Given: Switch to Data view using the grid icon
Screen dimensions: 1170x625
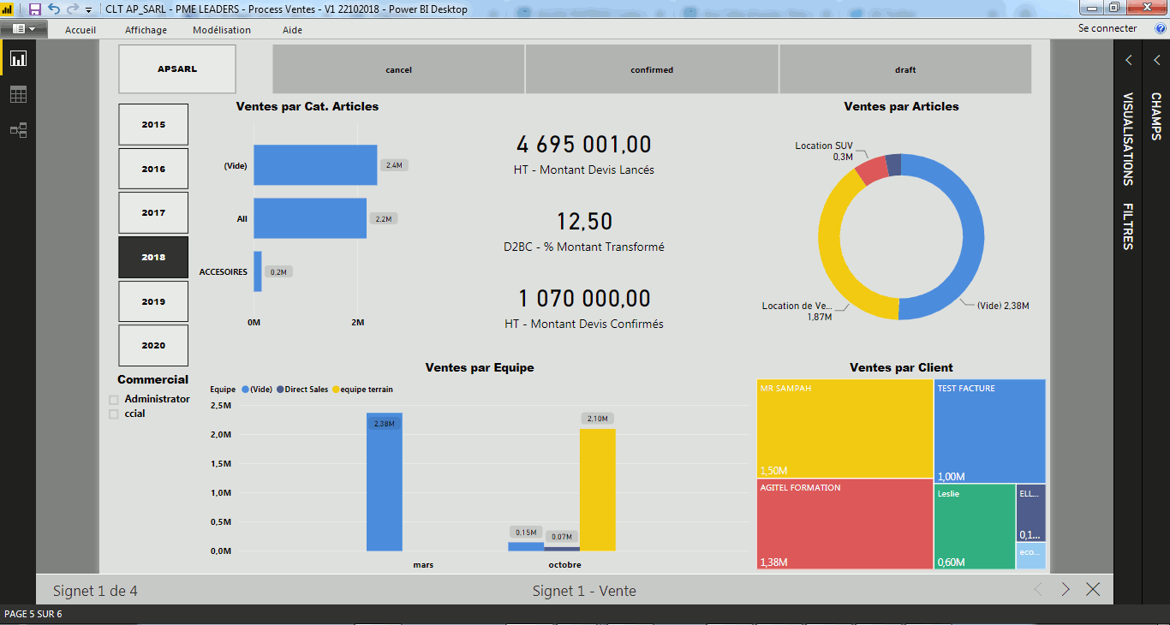Looking at the screenshot, I should [x=18, y=94].
